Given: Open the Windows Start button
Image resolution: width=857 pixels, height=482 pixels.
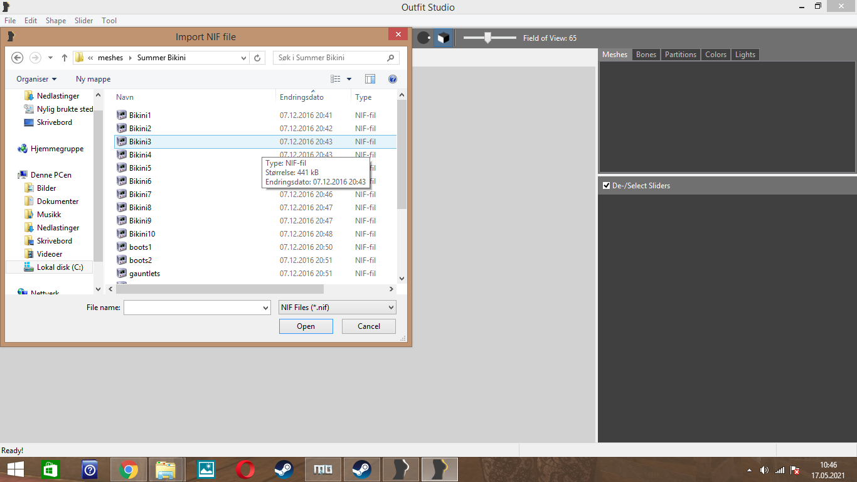Looking at the screenshot, I should 16,469.
